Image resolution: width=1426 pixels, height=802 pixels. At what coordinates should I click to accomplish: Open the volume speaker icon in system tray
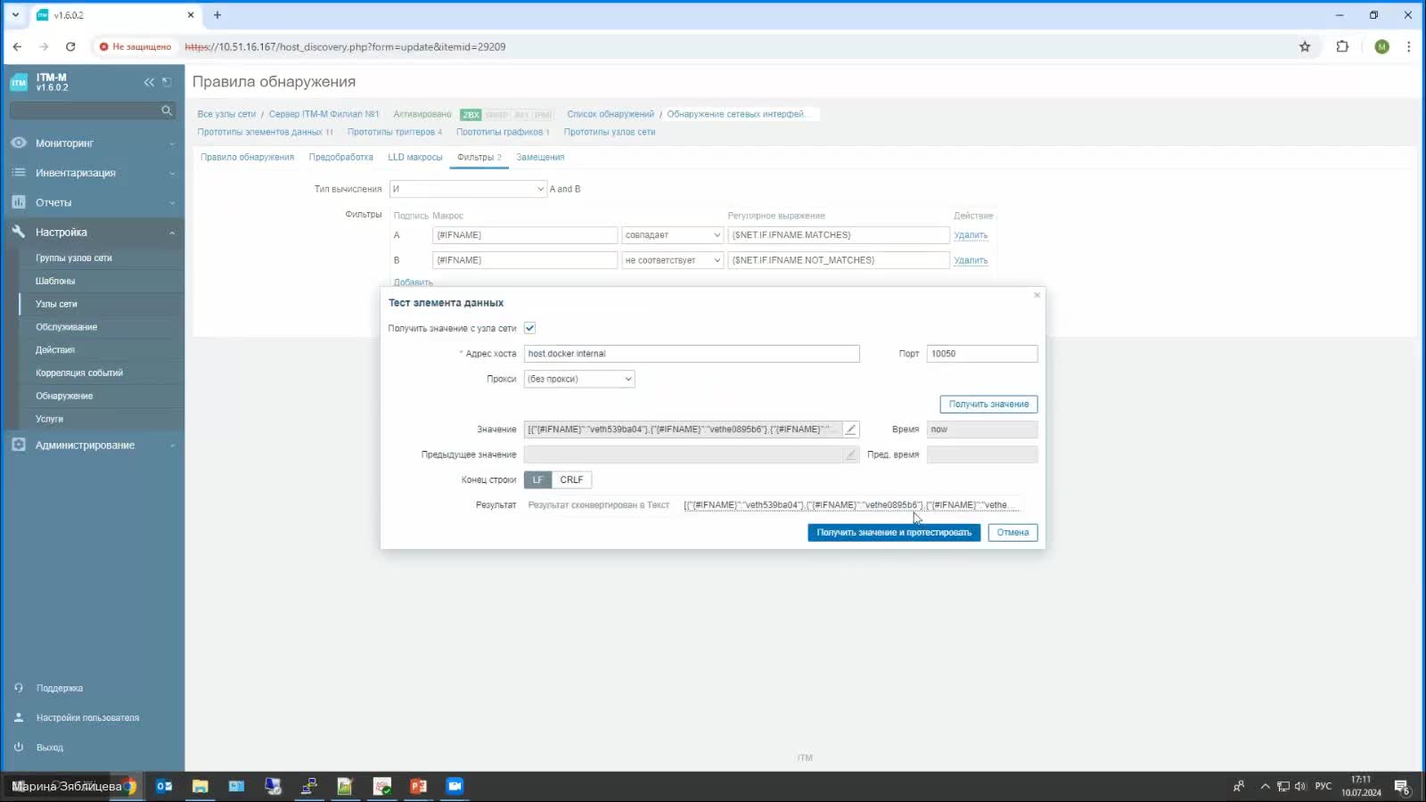tap(1300, 786)
